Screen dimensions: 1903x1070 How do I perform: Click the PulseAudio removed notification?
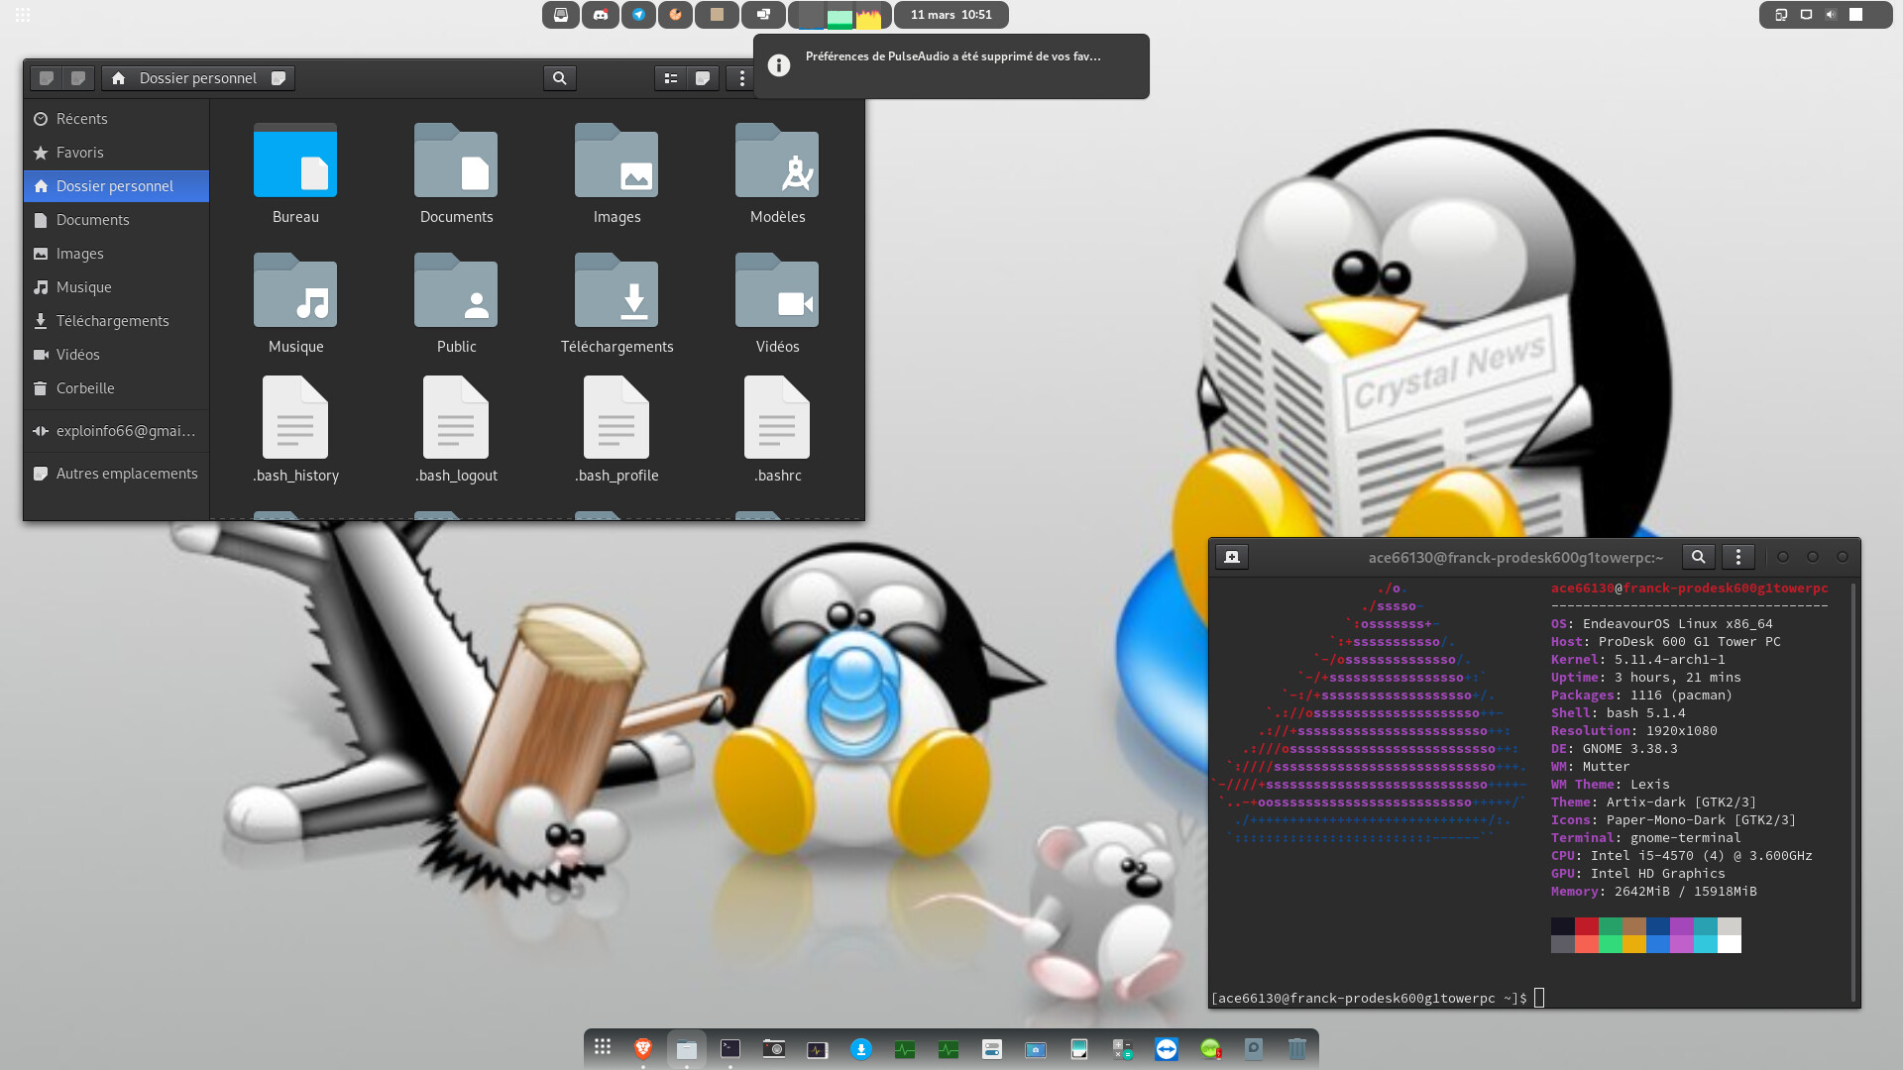(x=951, y=66)
